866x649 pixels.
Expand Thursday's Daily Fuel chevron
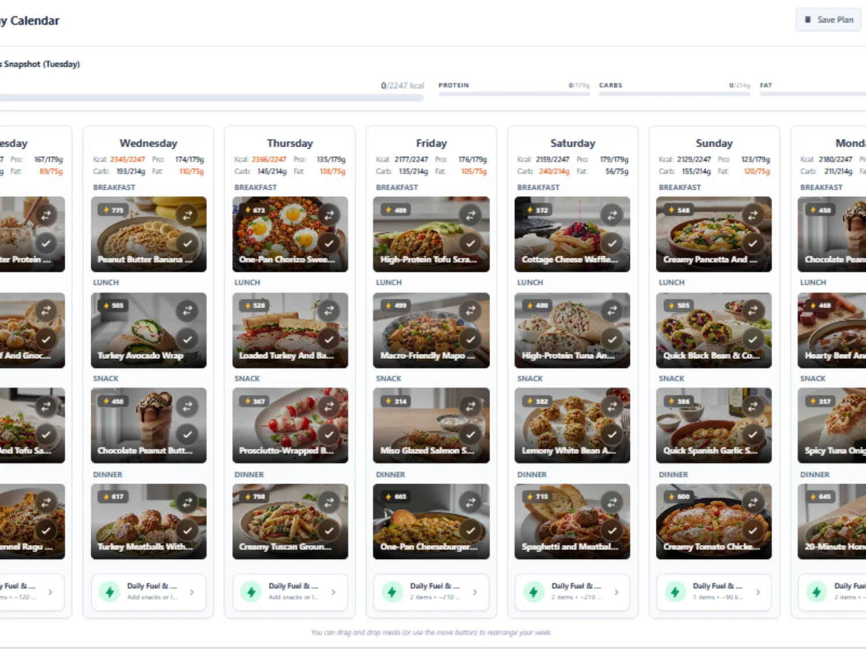pyautogui.click(x=333, y=592)
